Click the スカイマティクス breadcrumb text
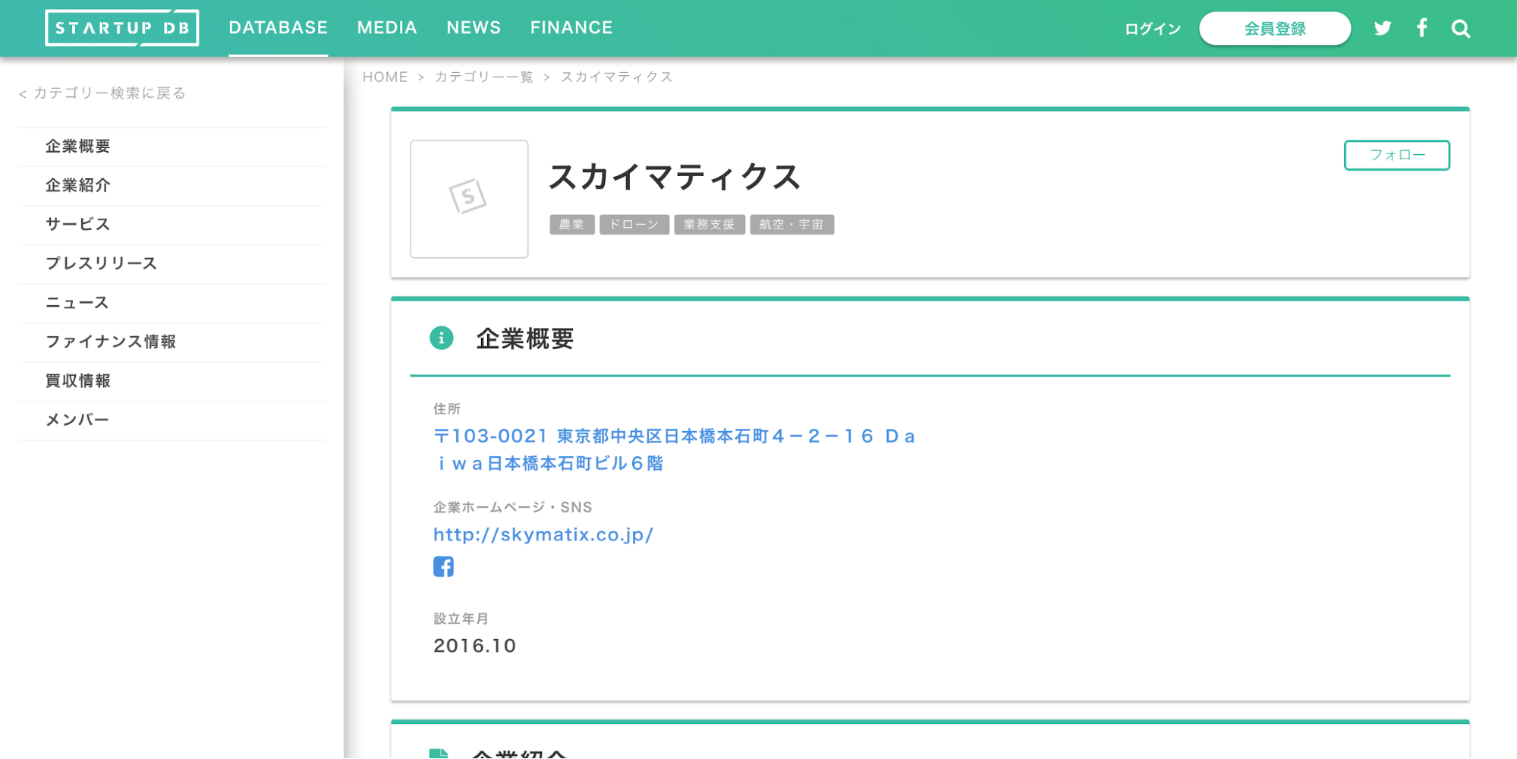This screenshot has height=759, width=1517. tap(617, 77)
